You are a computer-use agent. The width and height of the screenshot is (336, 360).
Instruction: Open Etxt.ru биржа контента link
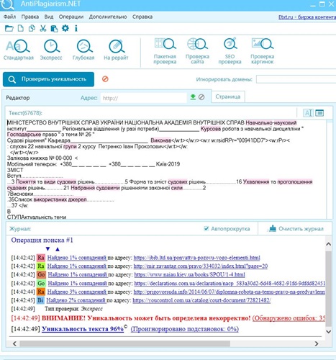(x=307, y=17)
